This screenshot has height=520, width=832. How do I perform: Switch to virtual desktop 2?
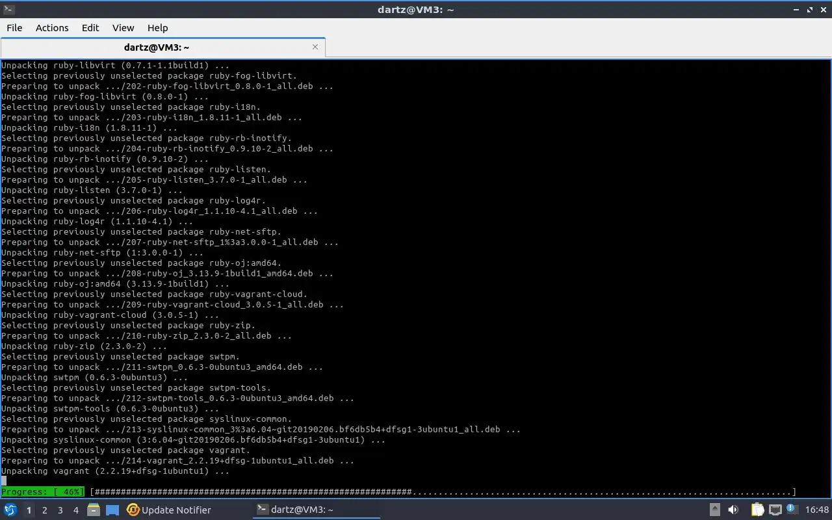coord(45,510)
